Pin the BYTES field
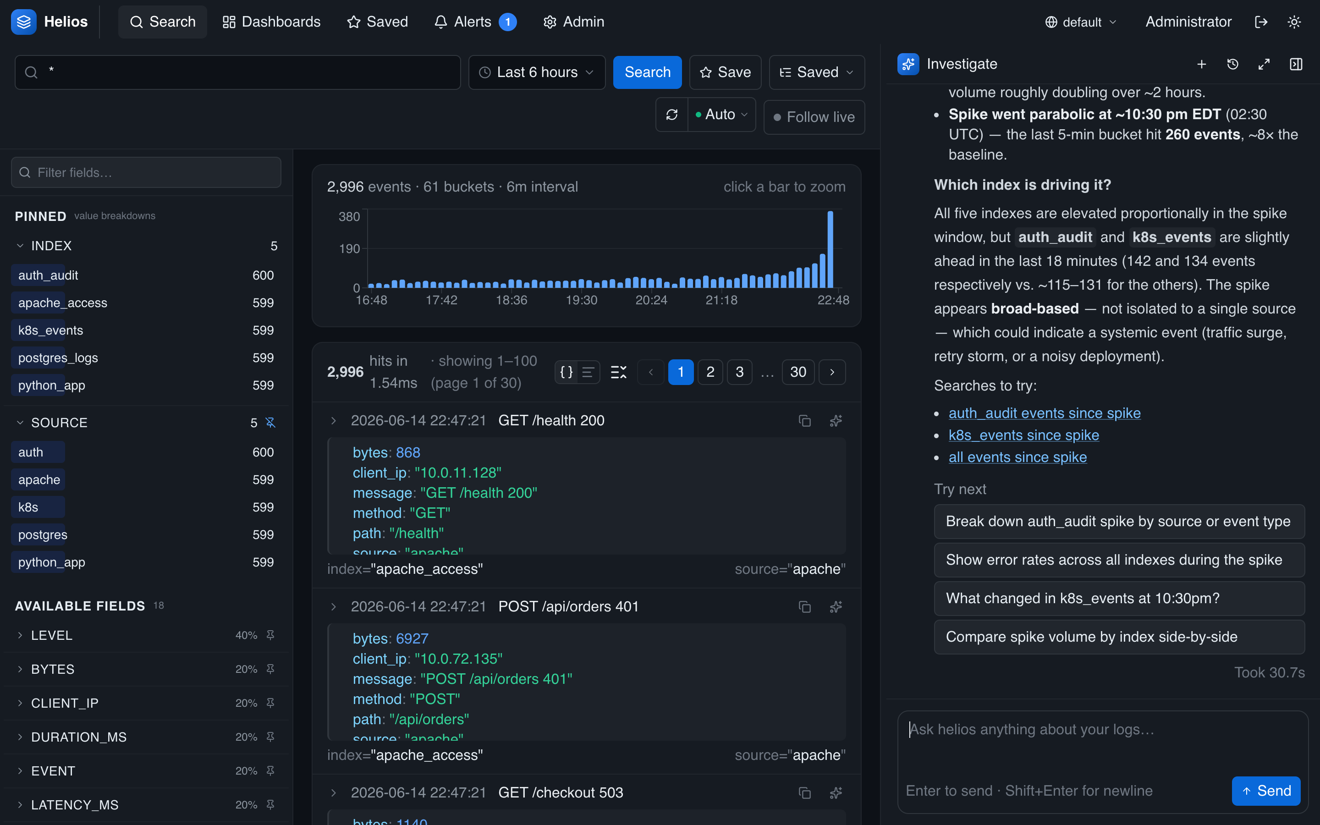Screen dimensions: 1320x825 [270, 669]
